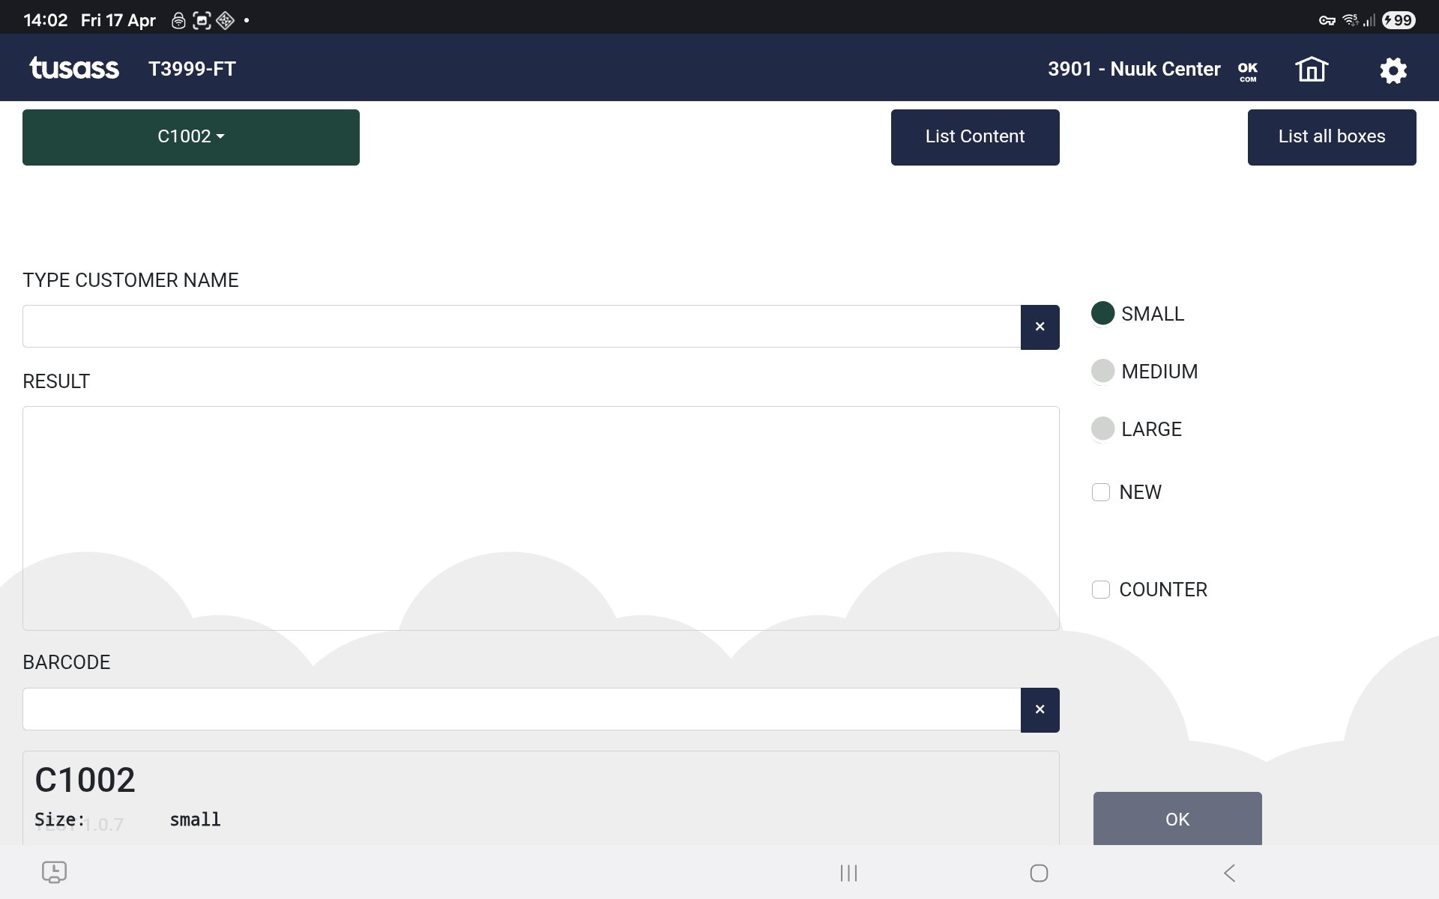
Task: Tap the screenshot capture icon in status bar
Action: [x=201, y=20]
